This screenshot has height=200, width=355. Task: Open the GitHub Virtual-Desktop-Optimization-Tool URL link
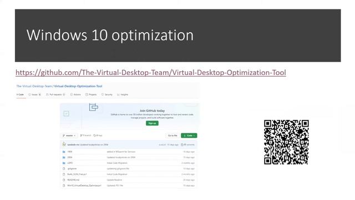(x=151, y=73)
